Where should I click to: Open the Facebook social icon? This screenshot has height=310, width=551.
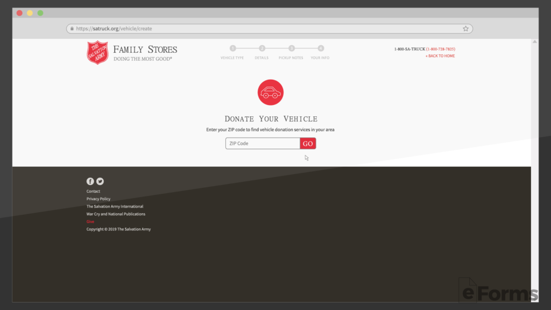[90, 181]
